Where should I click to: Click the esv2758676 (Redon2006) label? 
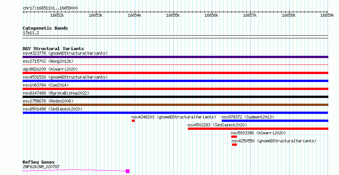pyautogui.click(x=48, y=101)
